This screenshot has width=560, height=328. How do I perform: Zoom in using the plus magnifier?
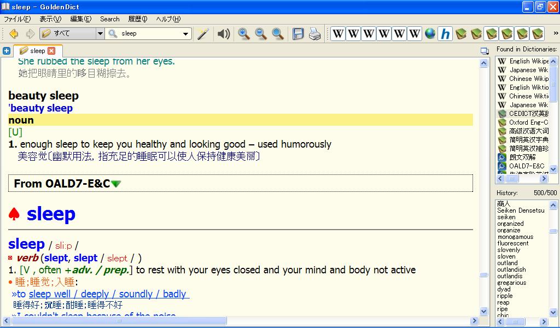pyautogui.click(x=244, y=34)
